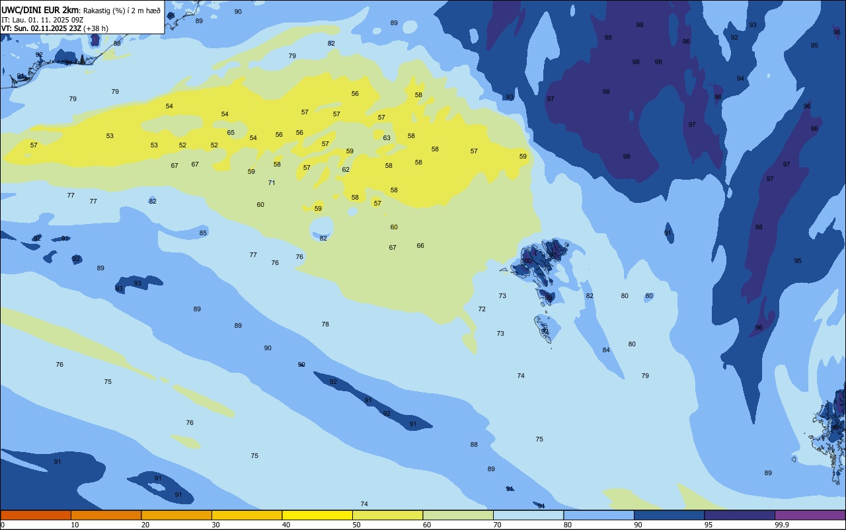The image size is (846, 530).
Task: Select the humidity value 85 on map
Action: pos(203,233)
